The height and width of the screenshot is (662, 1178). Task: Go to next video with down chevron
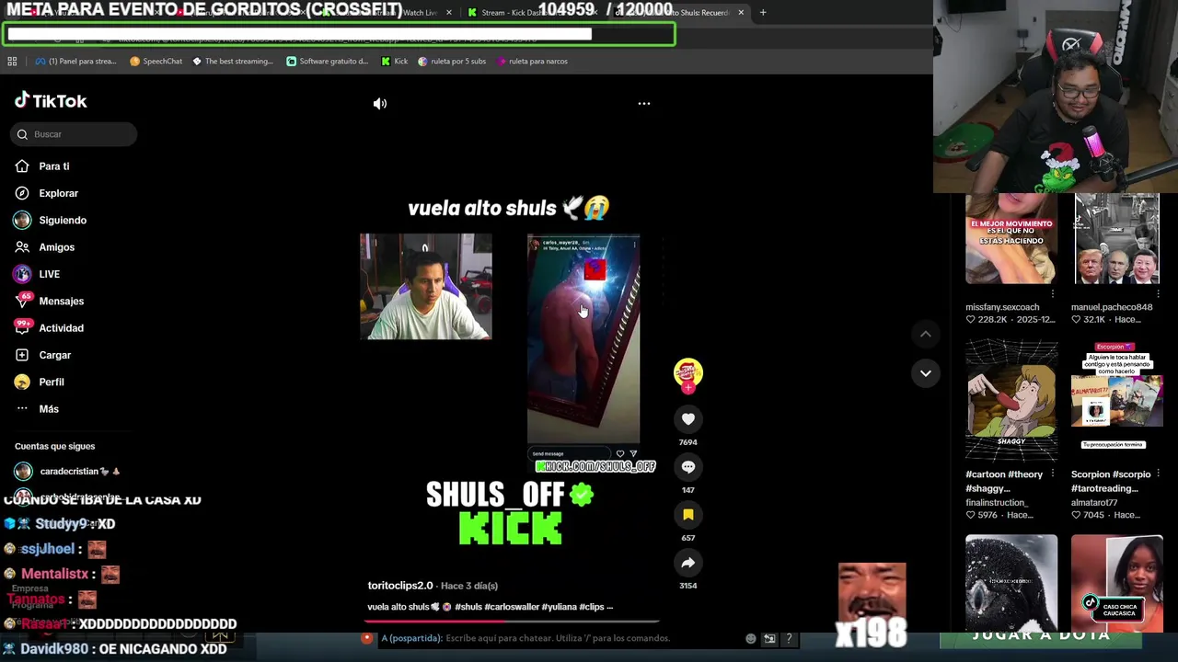926,373
